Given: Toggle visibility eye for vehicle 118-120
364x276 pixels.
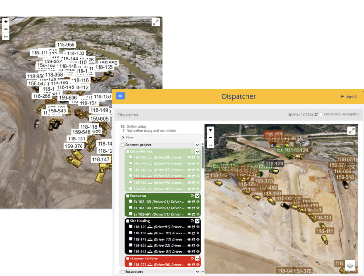Looking at the screenshot, I should coord(189,227).
